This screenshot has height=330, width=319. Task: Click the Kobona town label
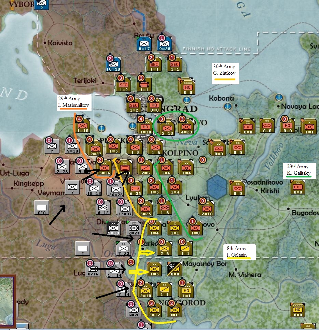tap(221, 98)
